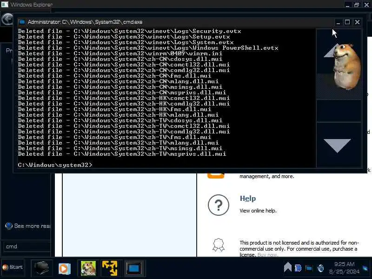Open the yellow arrows taskbar icon
Viewport: 372px width, 279px height.
110,268
